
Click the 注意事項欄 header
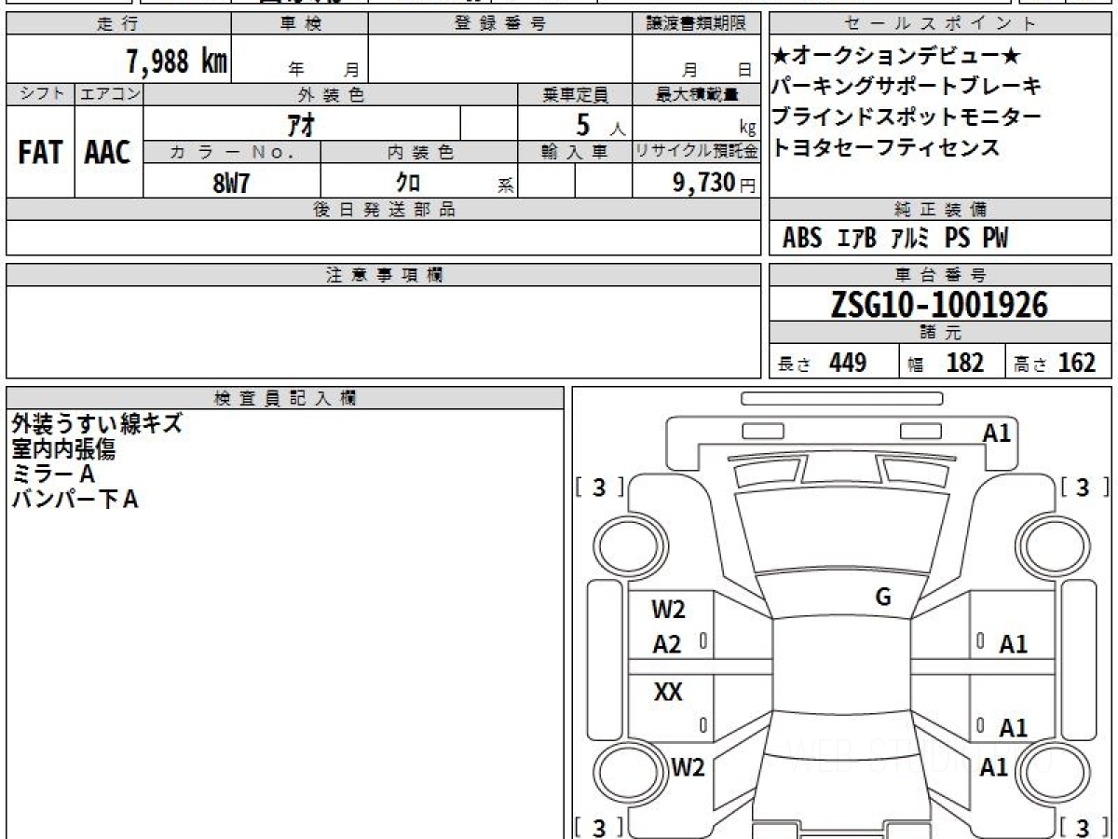[384, 275]
